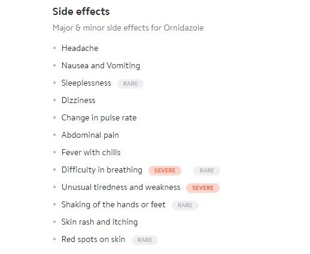Click RARE badge beside Red spots on skin

pos(145,240)
